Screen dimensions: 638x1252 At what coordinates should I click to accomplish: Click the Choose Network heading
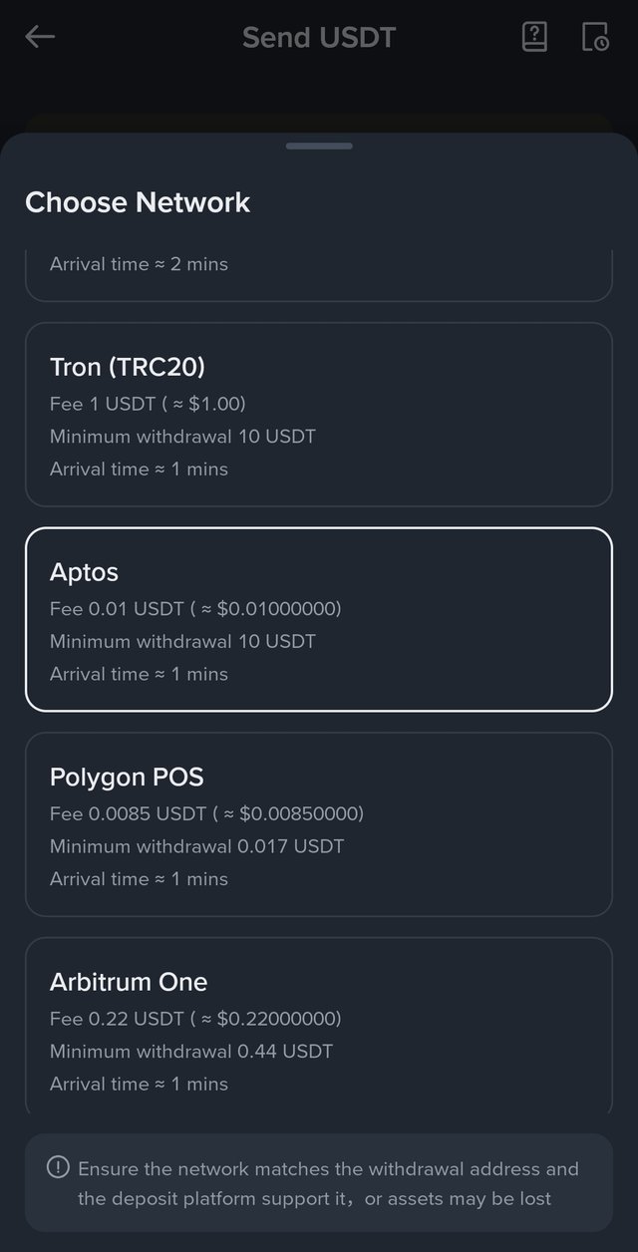(138, 202)
